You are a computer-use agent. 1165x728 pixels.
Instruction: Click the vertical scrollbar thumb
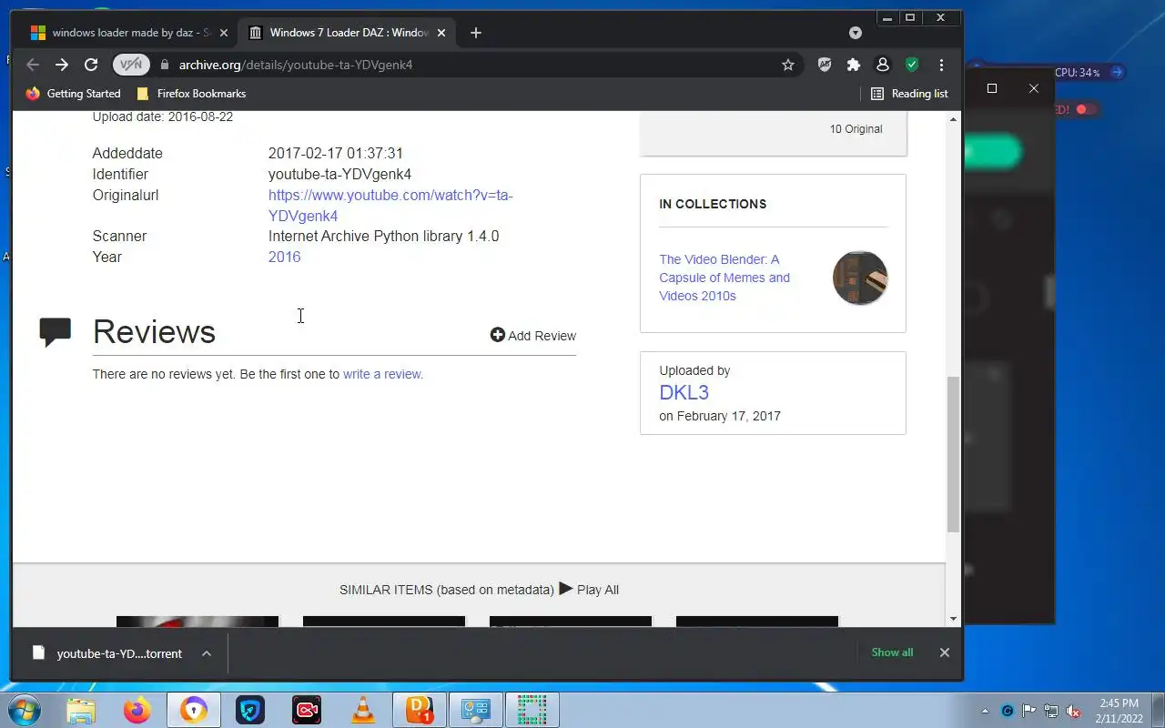pyautogui.click(x=954, y=453)
